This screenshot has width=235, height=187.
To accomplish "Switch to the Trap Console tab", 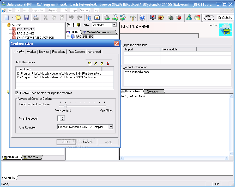I will click(77, 52).
